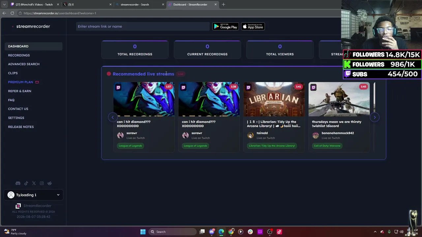Image resolution: width=422 pixels, height=237 pixels.
Task: Open the Warzone stream thumbnail
Action: (x=339, y=99)
